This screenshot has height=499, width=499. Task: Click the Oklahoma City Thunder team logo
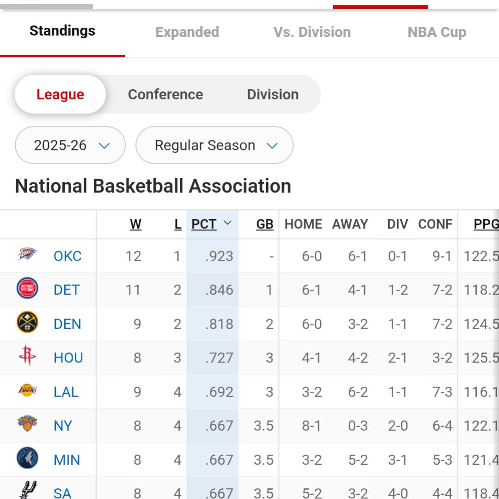click(28, 255)
